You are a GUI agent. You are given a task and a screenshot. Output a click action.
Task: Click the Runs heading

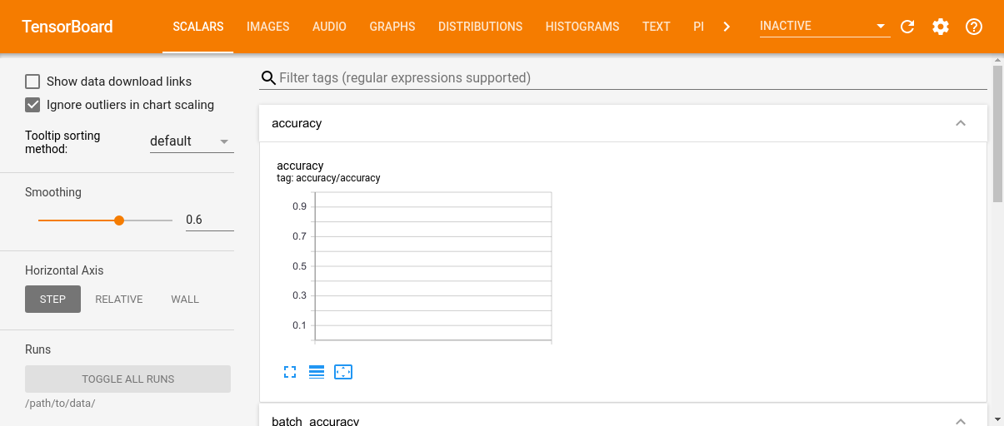click(37, 349)
